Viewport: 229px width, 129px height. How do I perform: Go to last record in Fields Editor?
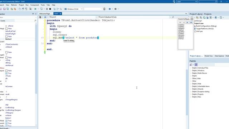coord(191,22)
